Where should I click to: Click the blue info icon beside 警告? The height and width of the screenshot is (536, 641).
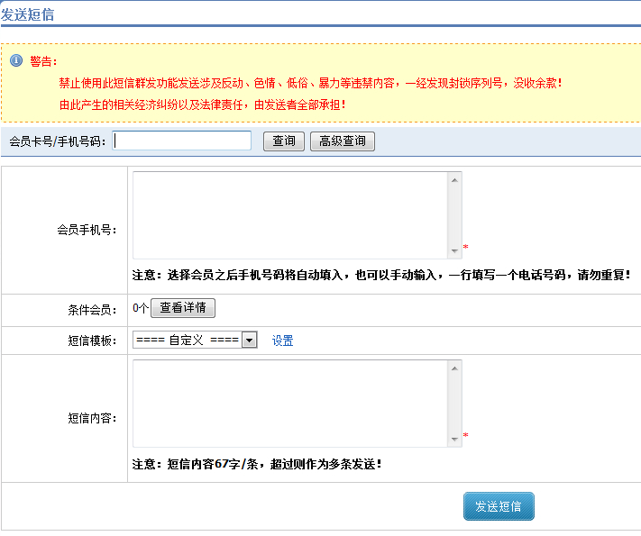pyautogui.click(x=15, y=60)
